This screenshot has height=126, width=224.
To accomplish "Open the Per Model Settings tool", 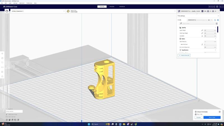I will [2, 72].
